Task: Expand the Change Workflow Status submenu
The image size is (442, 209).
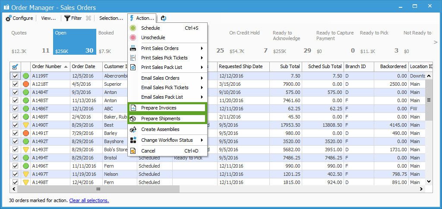Action: (202, 140)
